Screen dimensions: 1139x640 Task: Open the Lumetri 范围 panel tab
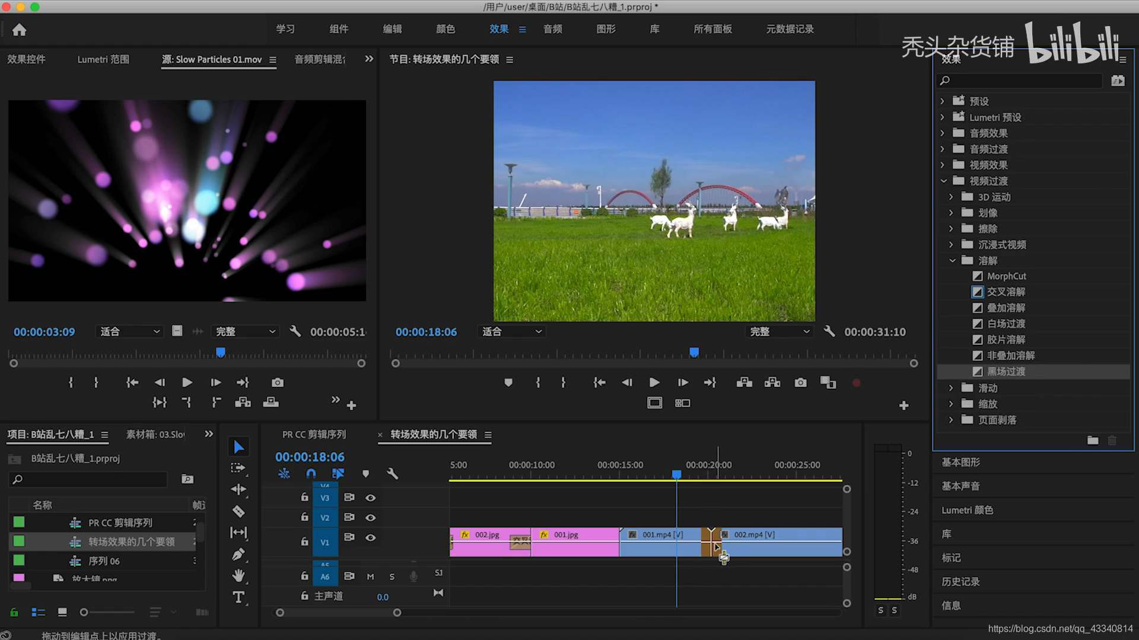103,59
